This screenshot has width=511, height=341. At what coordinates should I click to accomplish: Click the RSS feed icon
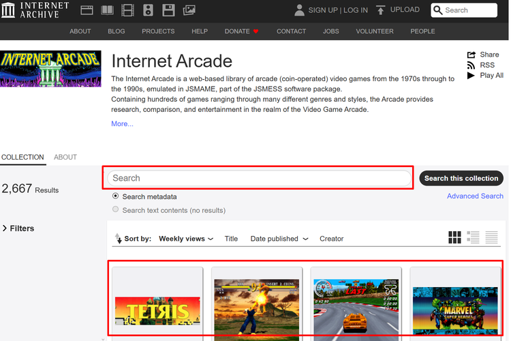pos(471,65)
